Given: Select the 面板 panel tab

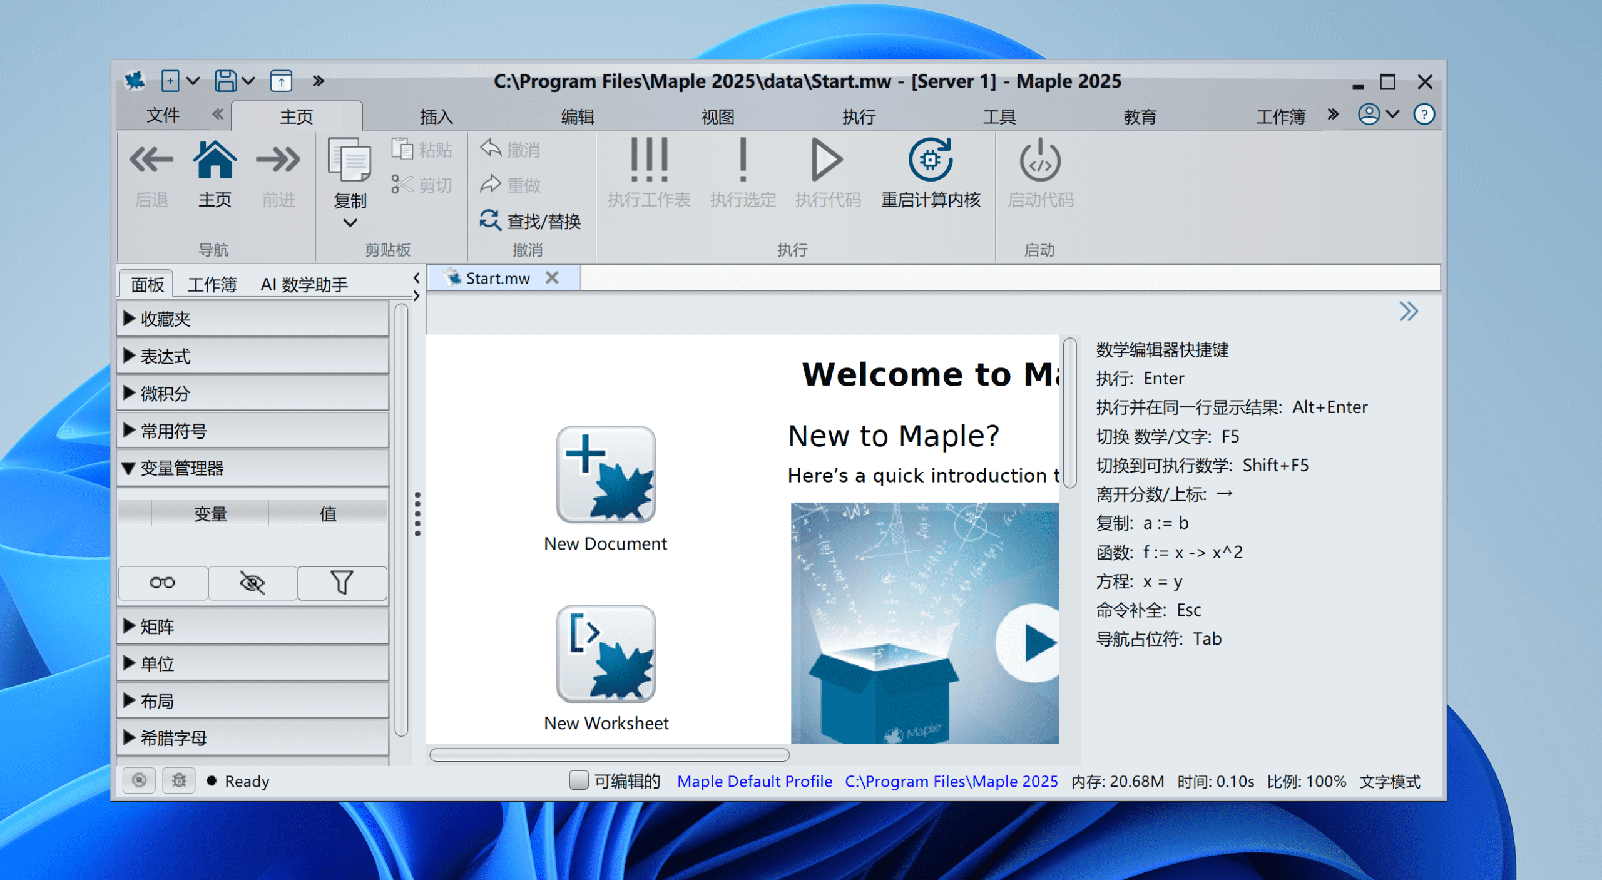Looking at the screenshot, I should [x=147, y=285].
